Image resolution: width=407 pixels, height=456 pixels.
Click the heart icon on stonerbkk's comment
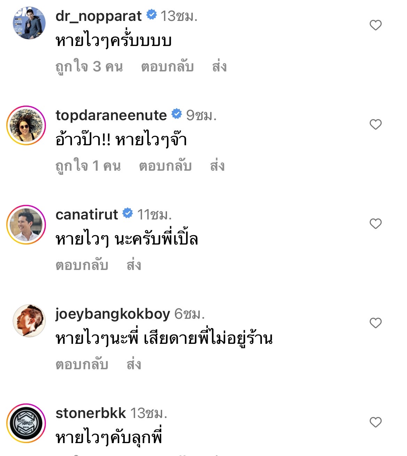(375, 422)
